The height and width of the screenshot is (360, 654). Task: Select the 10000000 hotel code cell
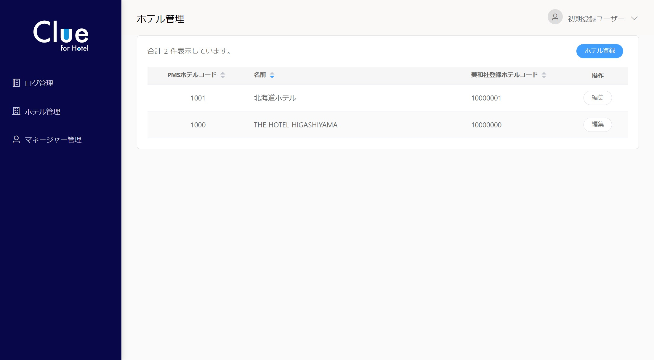coord(486,125)
